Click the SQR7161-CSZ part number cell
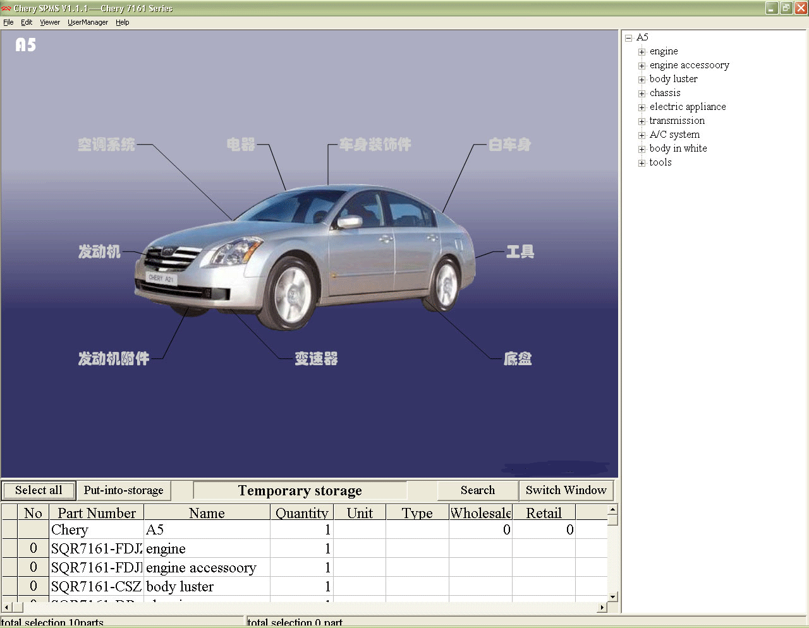This screenshot has height=628, width=809. (x=97, y=586)
